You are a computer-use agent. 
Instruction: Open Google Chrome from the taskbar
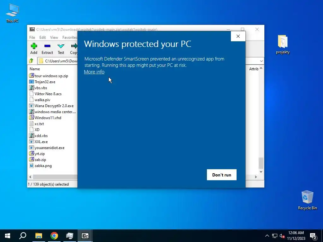pos(54,236)
